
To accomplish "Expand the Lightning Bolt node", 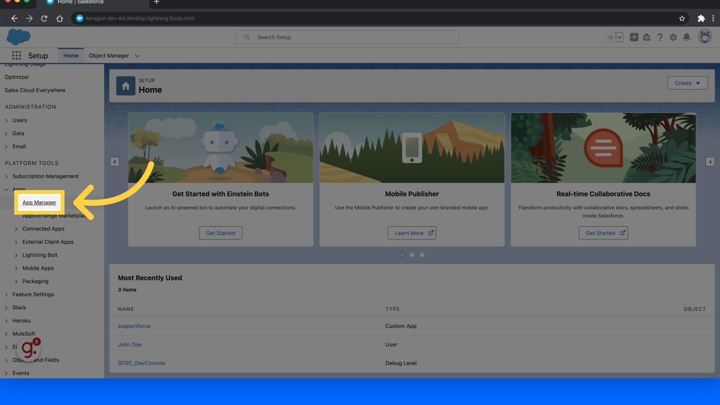I will coord(16,255).
